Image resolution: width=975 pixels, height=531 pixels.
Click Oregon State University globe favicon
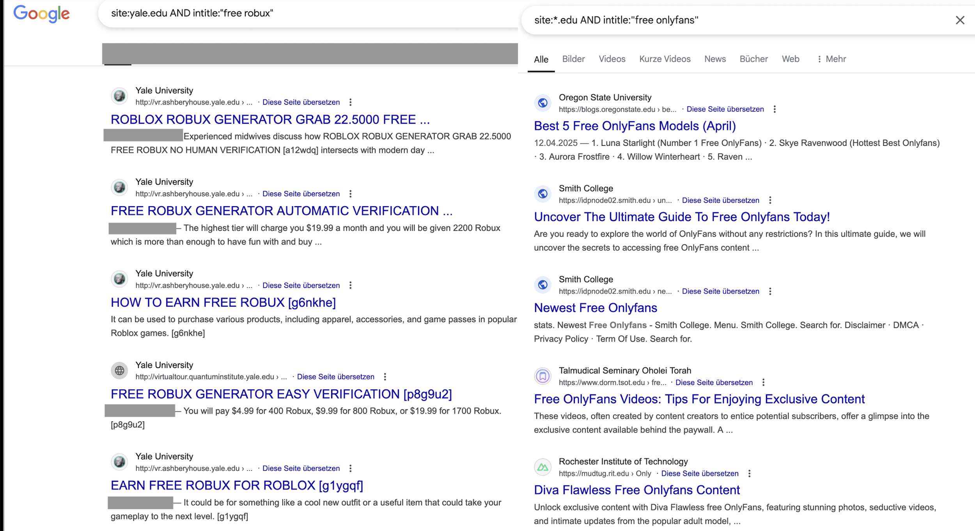pyautogui.click(x=542, y=103)
